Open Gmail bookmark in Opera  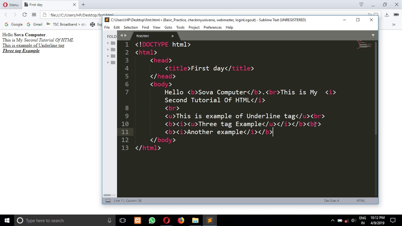coord(35,24)
